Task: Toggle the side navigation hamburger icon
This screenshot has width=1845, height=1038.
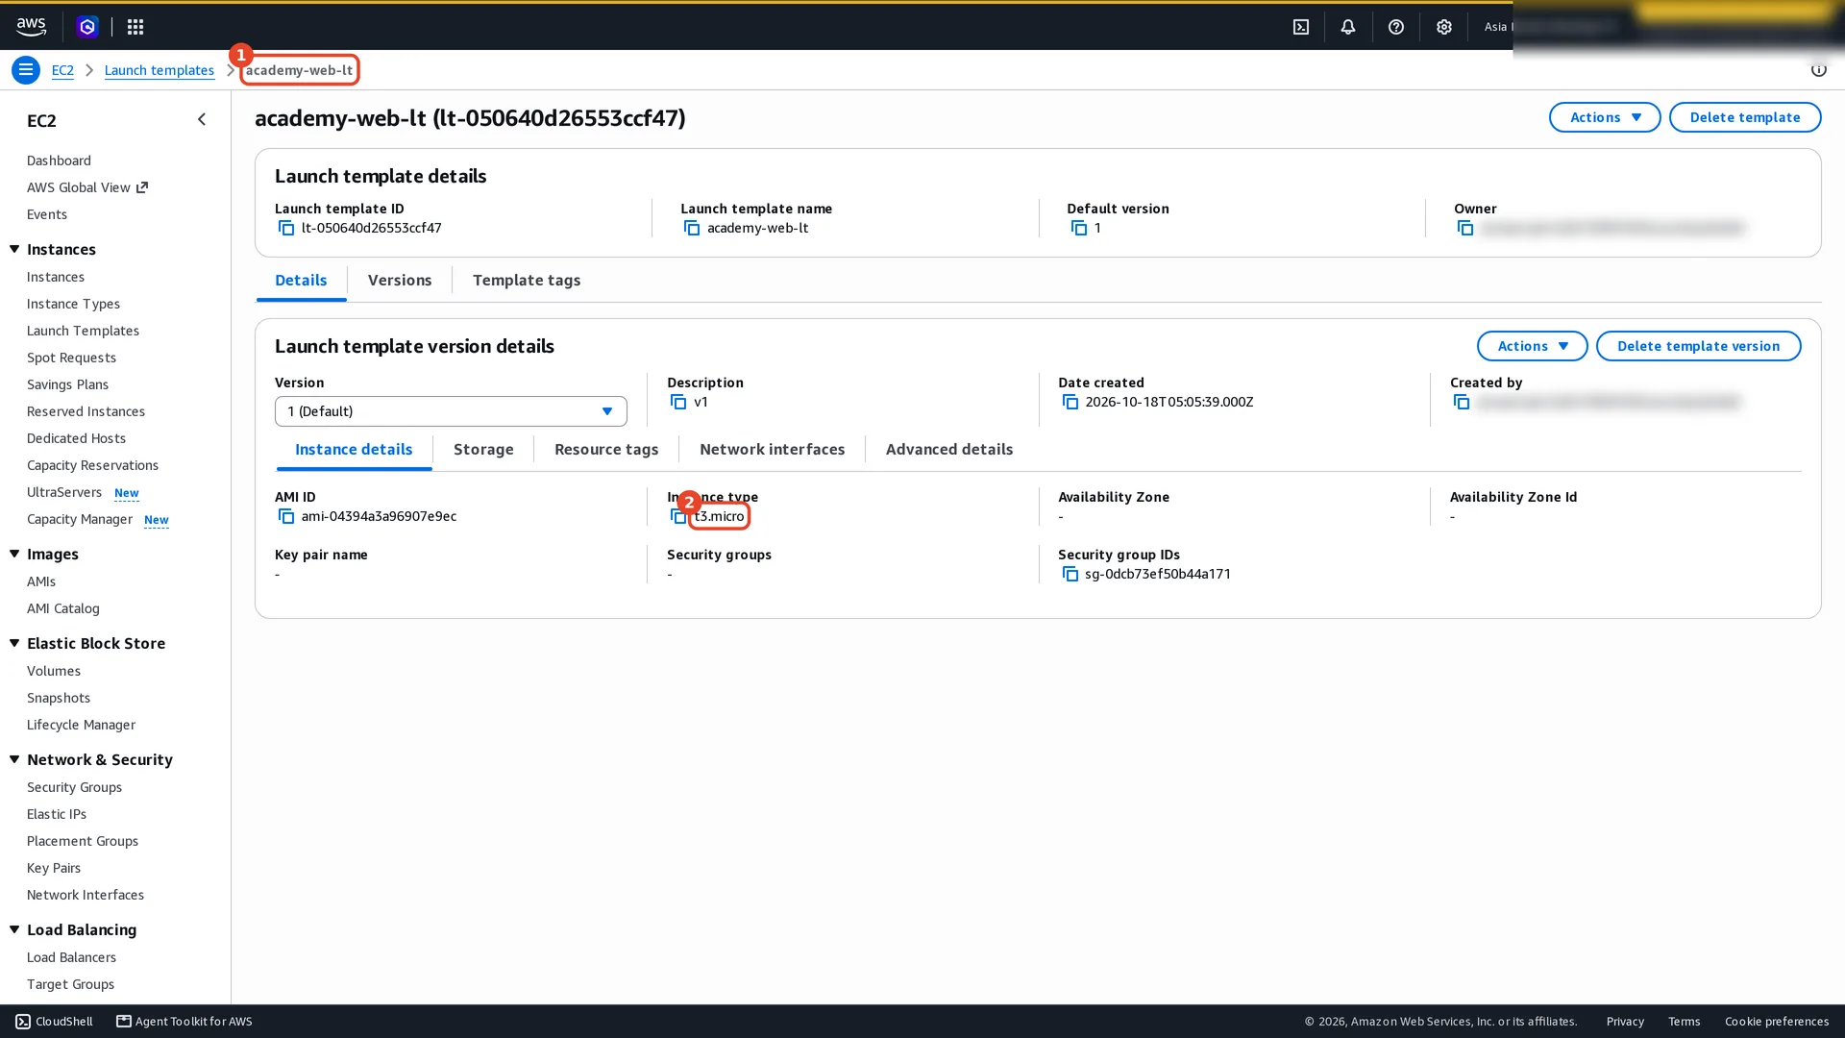Action: pos(26,70)
